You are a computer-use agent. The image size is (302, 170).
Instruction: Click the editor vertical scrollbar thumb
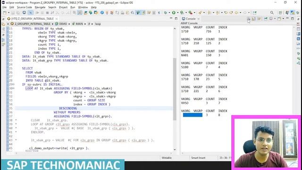[x=175, y=89]
